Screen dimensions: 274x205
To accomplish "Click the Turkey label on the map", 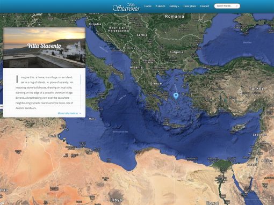I will point(256,89).
